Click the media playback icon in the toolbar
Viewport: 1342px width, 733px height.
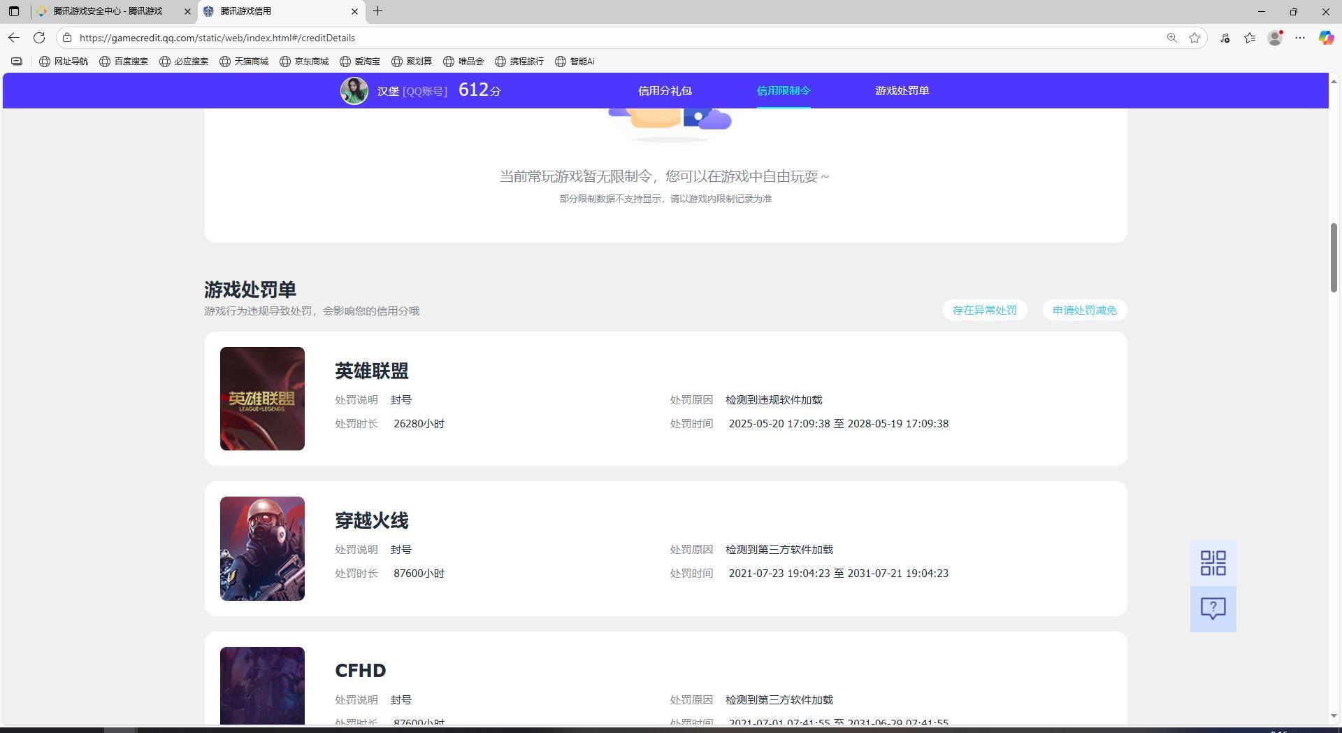click(1225, 38)
